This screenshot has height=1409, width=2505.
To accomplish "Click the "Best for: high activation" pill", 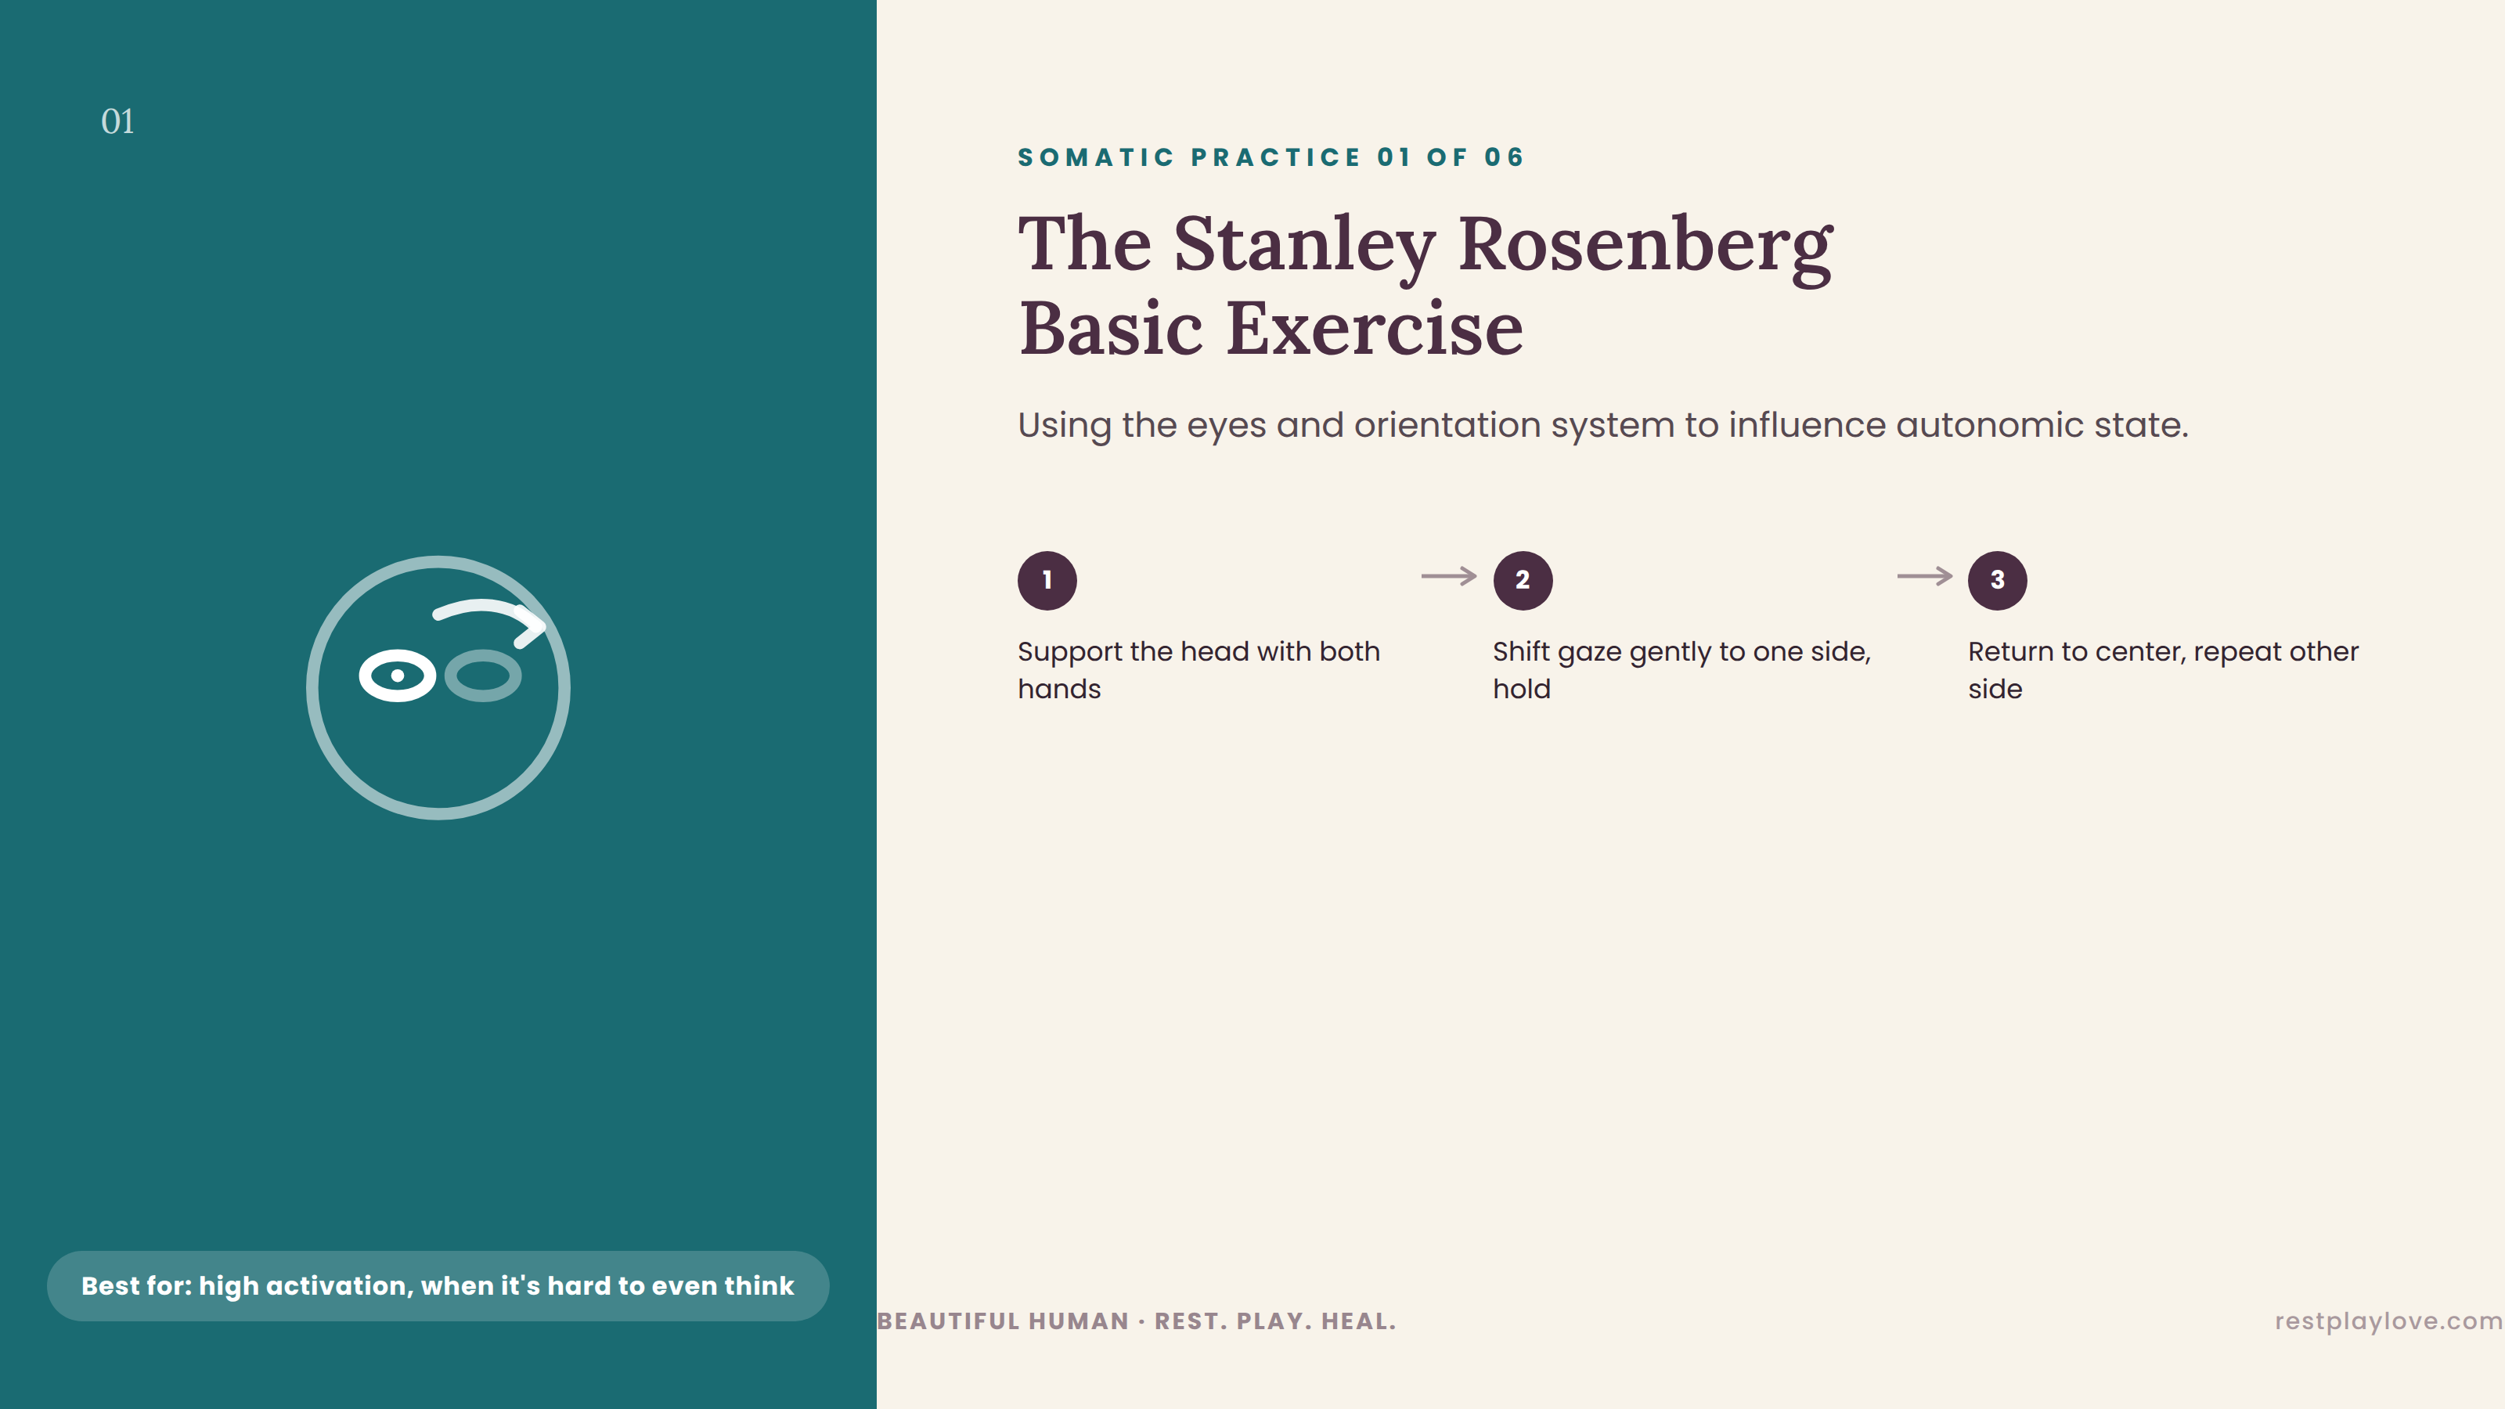I will (438, 1285).
